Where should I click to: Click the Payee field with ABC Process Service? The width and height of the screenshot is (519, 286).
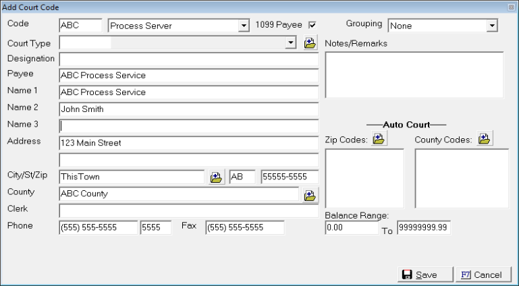[x=188, y=76]
